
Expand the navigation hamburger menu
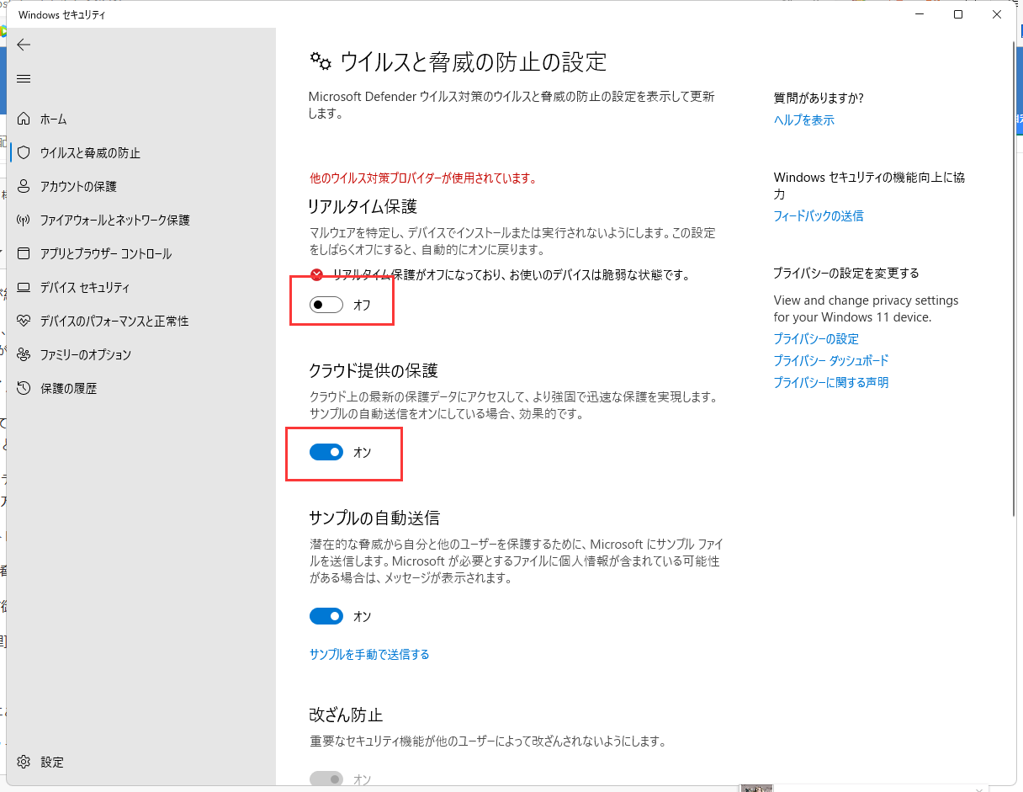pyautogui.click(x=24, y=78)
